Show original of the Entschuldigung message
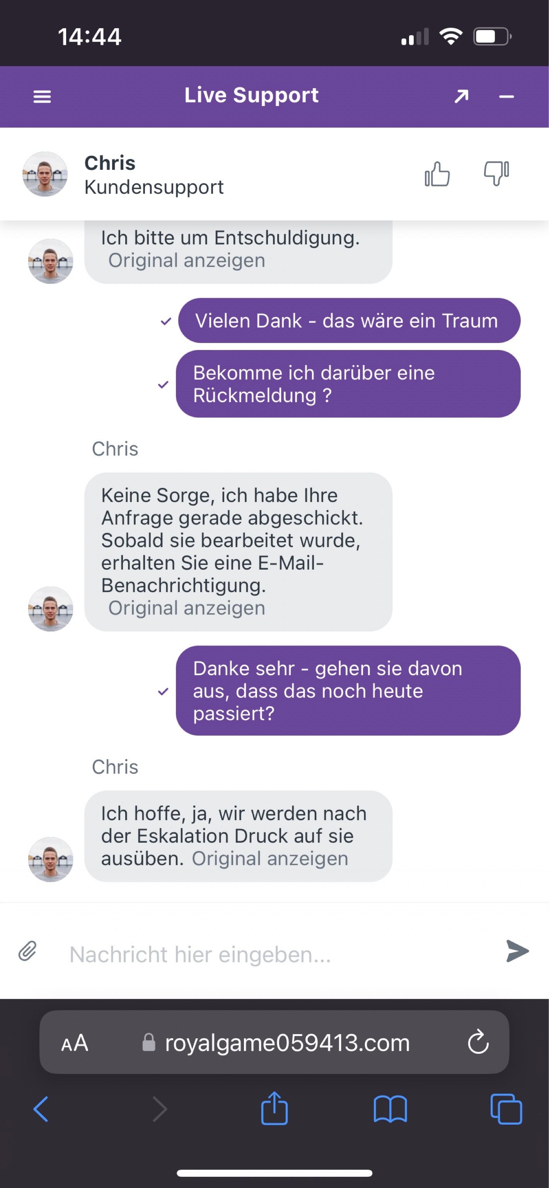The width and height of the screenshot is (549, 1188). click(187, 261)
